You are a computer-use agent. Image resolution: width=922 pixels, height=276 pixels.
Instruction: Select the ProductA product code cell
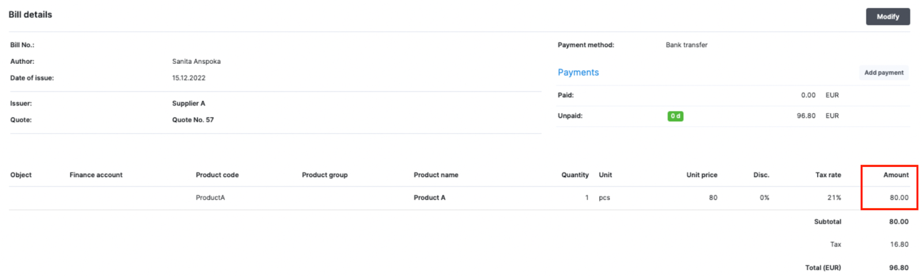210,198
